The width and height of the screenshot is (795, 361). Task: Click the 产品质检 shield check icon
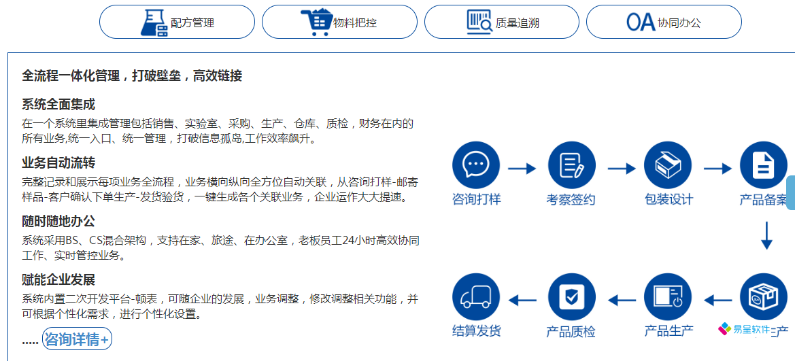[571, 297]
